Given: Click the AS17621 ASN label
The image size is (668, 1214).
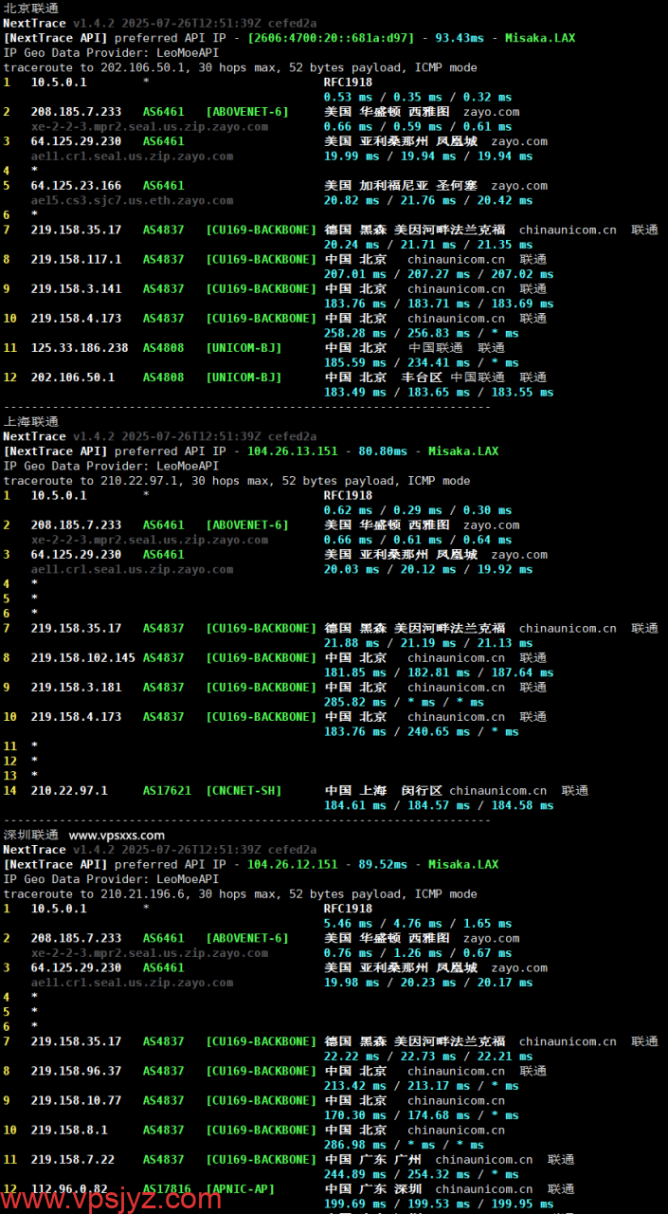Looking at the screenshot, I should pos(167,791).
